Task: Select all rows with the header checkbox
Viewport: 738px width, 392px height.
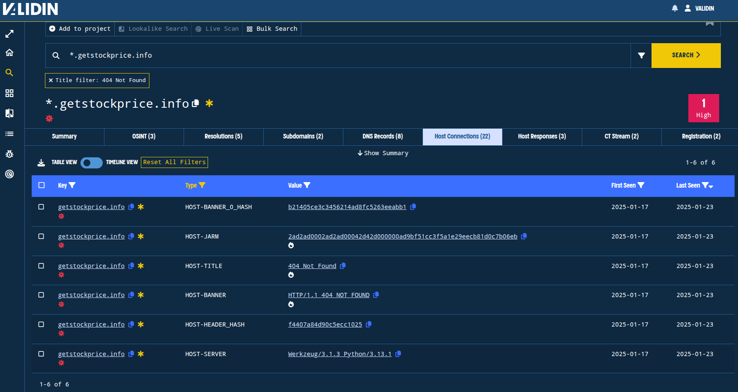Action: click(x=42, y=185)
